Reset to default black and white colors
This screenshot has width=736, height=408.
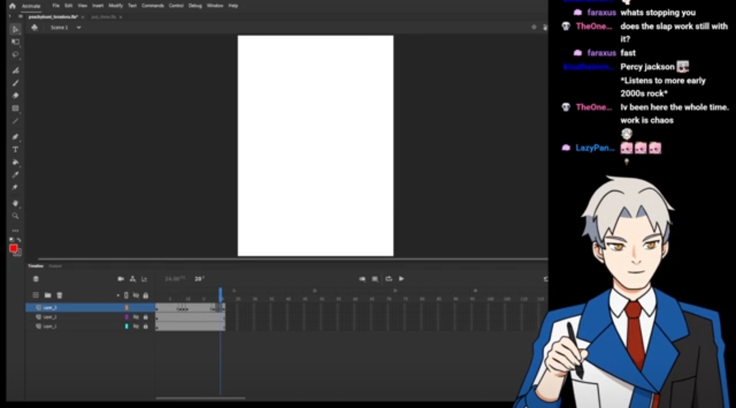(x=12, y=240)
